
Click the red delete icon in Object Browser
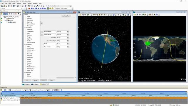point(16,14)
